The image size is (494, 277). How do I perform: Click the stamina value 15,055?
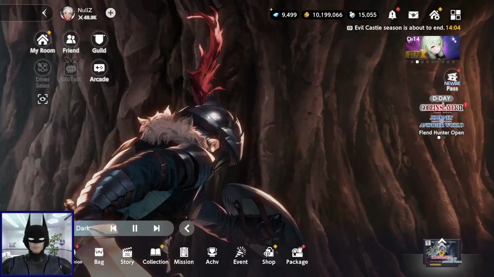[x=367, y=15]
